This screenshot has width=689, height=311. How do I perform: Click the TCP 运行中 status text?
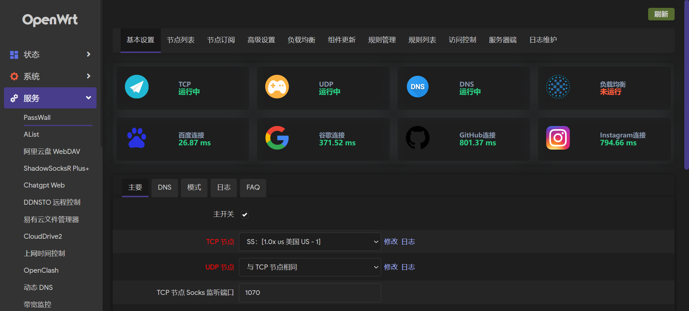coord(189,92)
